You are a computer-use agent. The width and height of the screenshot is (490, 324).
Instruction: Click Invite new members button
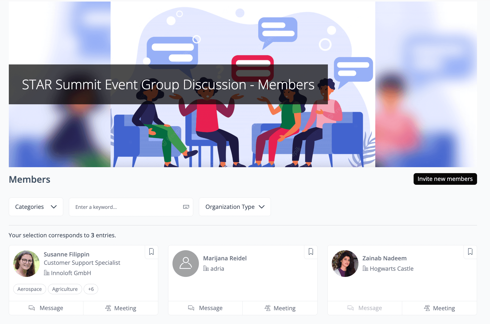tap(445, 179)
